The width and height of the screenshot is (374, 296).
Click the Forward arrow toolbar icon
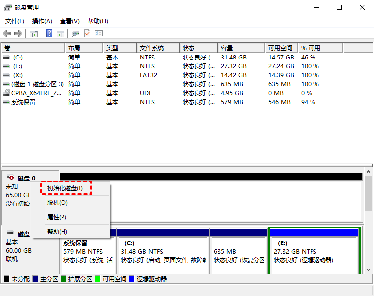pos(18,34)
